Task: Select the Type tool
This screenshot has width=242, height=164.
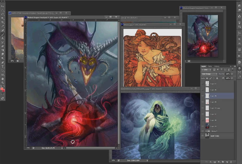Action: pos(3,66)
